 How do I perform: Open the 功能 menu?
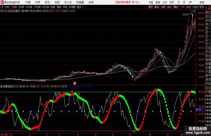[151, 2]
